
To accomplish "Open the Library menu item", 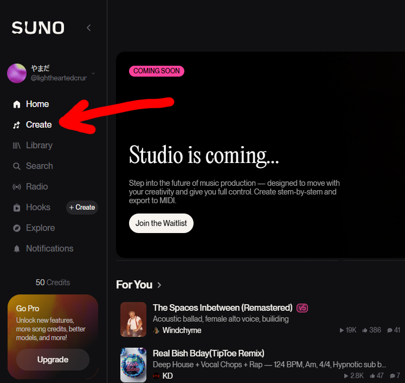I will pyautogui.click(x=39, y=146).
